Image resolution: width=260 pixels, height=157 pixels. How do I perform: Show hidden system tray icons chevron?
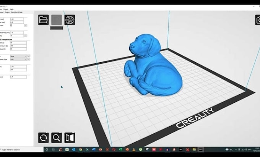236,149
